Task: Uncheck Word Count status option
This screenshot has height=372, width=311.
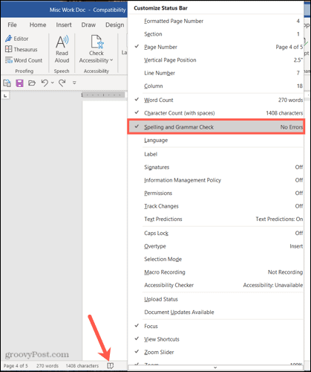Action: (x=216, y=100)
